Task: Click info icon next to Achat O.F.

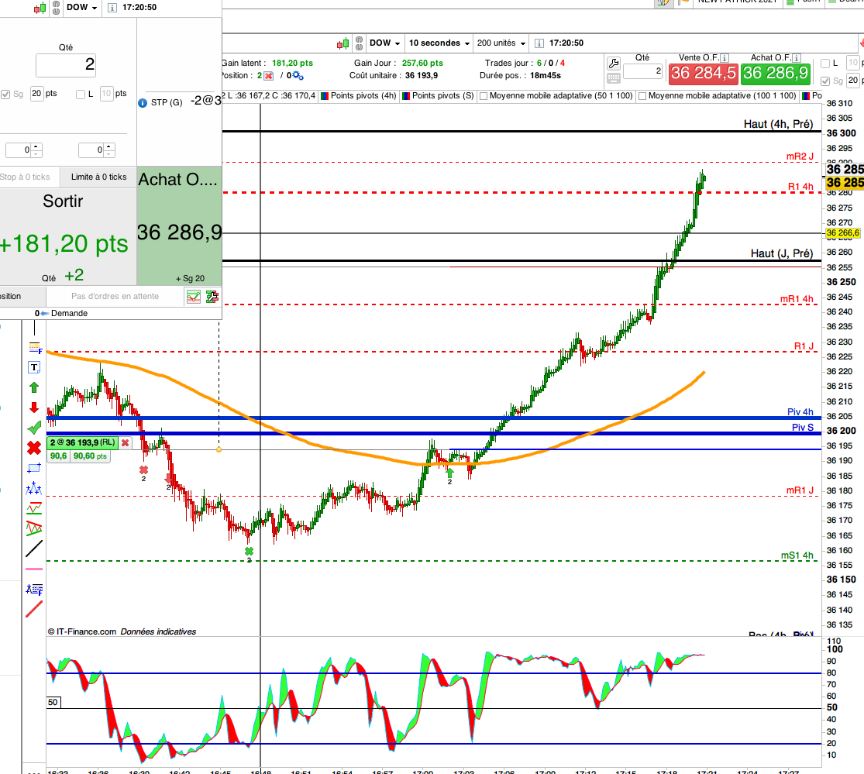Action: point(797,58)
